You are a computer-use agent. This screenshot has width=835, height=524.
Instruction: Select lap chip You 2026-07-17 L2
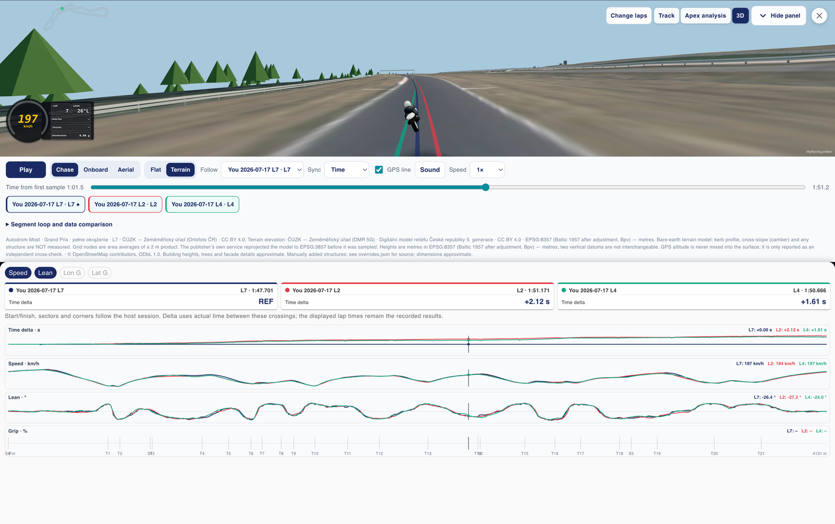[x=125, y=205]
